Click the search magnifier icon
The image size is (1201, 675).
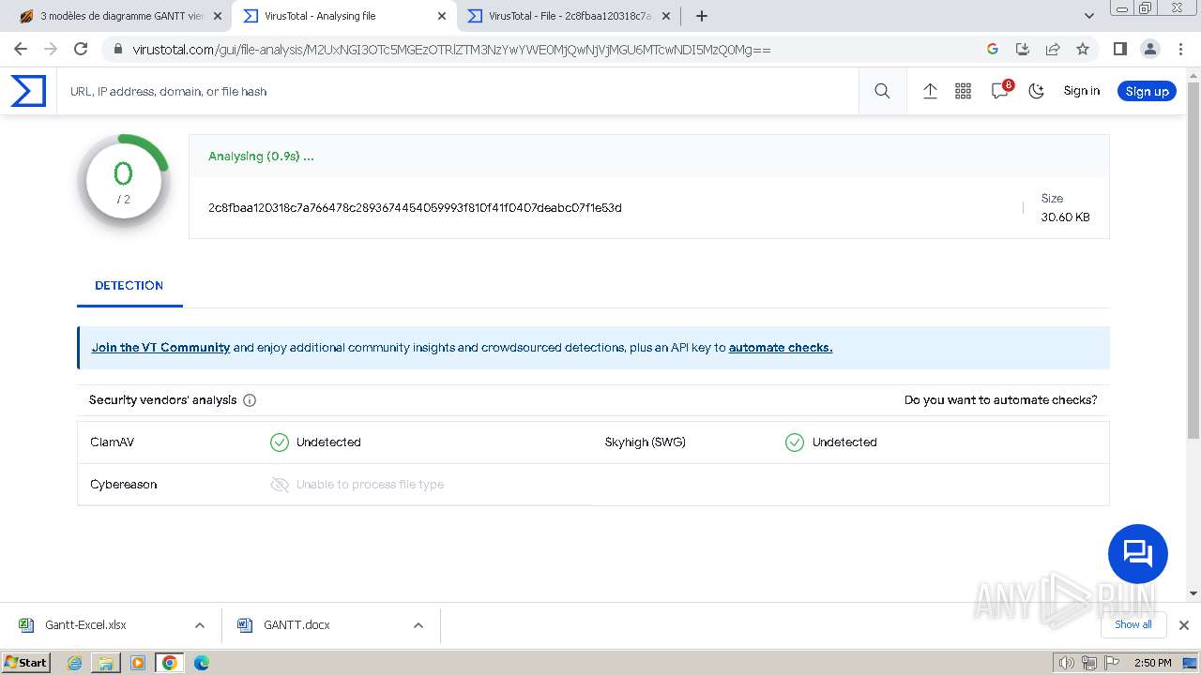pyautogui.click(x=882, y=91)
